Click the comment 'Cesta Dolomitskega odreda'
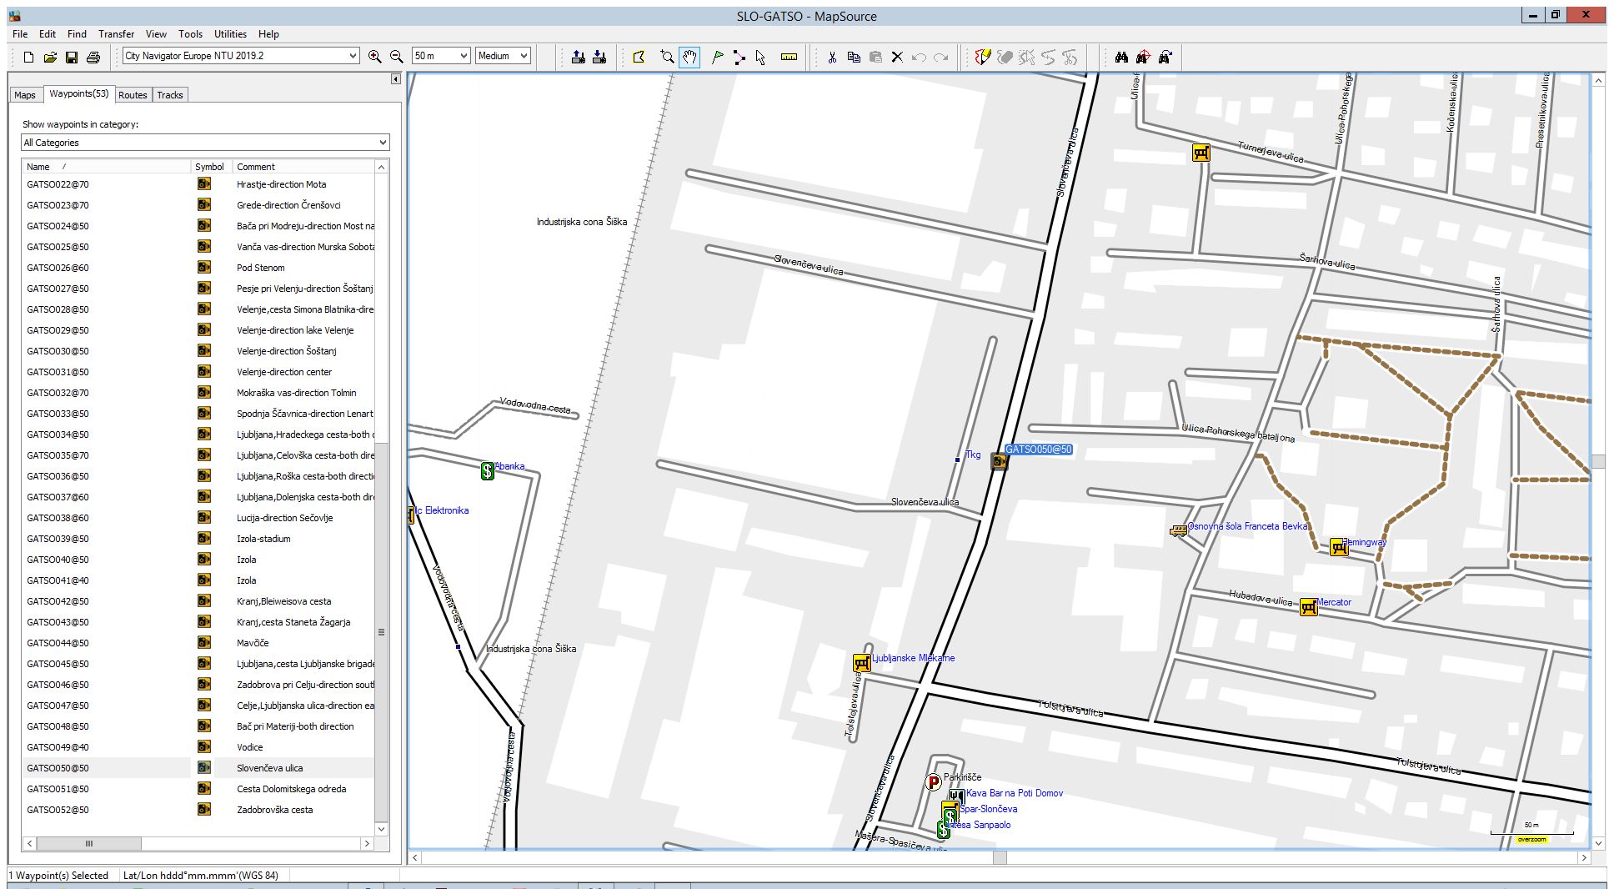Viewport: 1614px width, 889px height. tap(291, 789)
